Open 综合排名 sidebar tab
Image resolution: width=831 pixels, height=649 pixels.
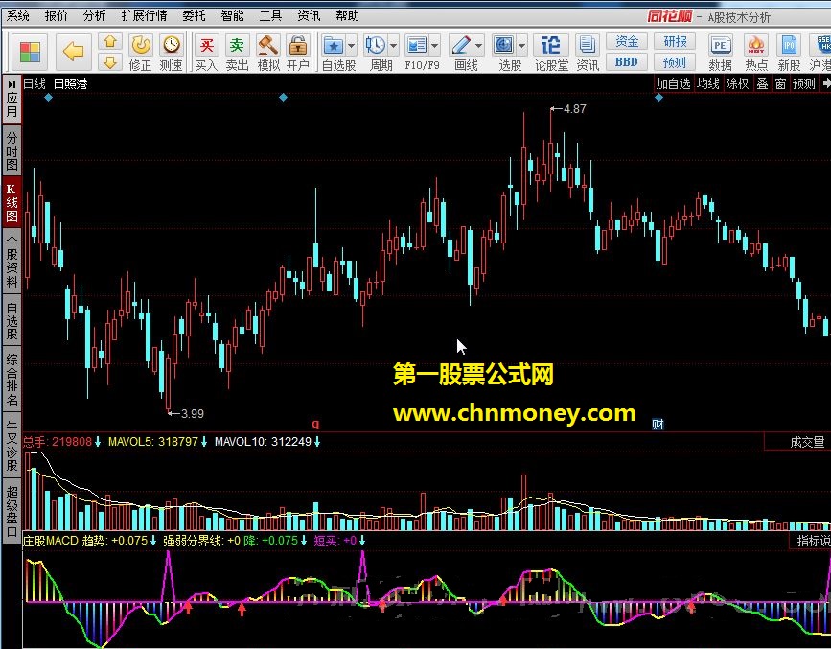[x=12, y=380]
